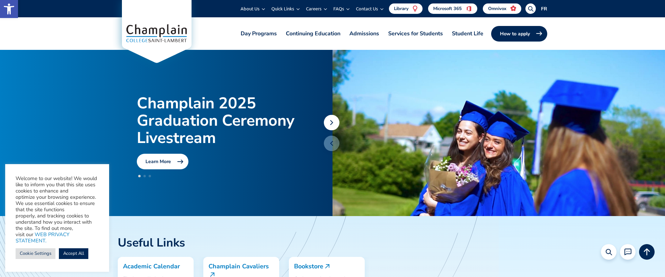The width and height of the screenshot is (665, 277).
Task: Open the Web Privacy Statement link
Action: [x=42, y=238]
